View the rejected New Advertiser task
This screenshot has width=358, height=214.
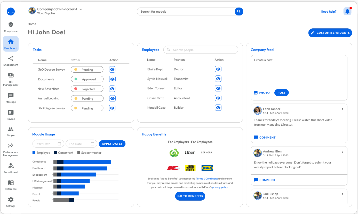(112, 89)
